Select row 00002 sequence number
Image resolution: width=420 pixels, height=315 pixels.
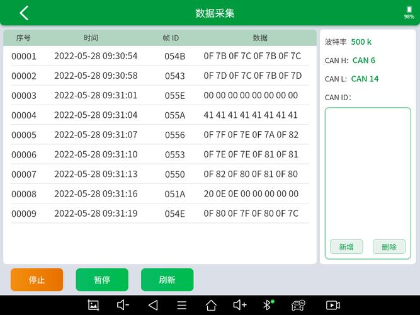(24, 76)
